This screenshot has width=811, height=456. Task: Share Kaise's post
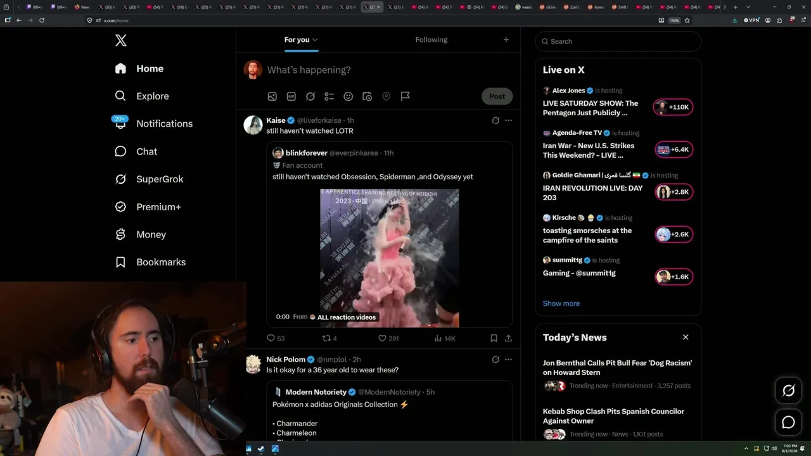[508, 338]
